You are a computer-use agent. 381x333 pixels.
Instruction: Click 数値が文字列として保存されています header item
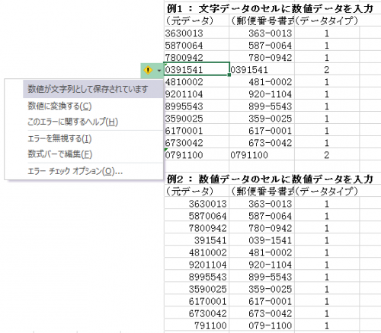click(88, 89)
